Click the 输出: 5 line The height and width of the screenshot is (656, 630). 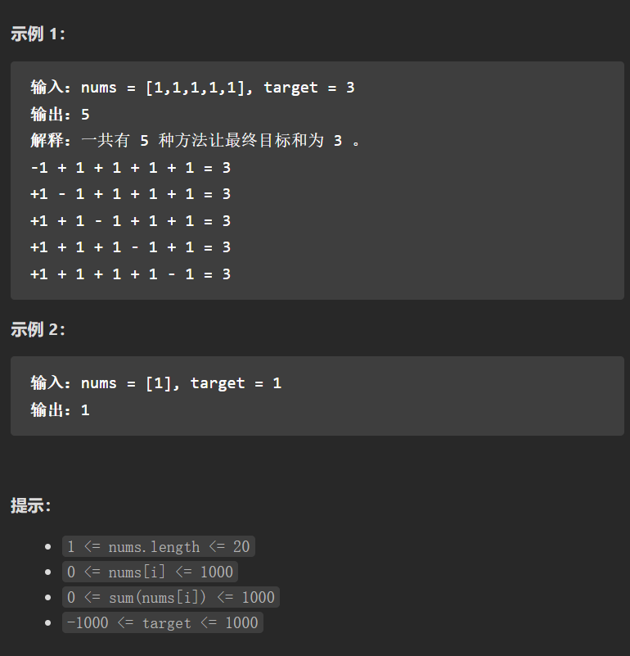point(60,114)
